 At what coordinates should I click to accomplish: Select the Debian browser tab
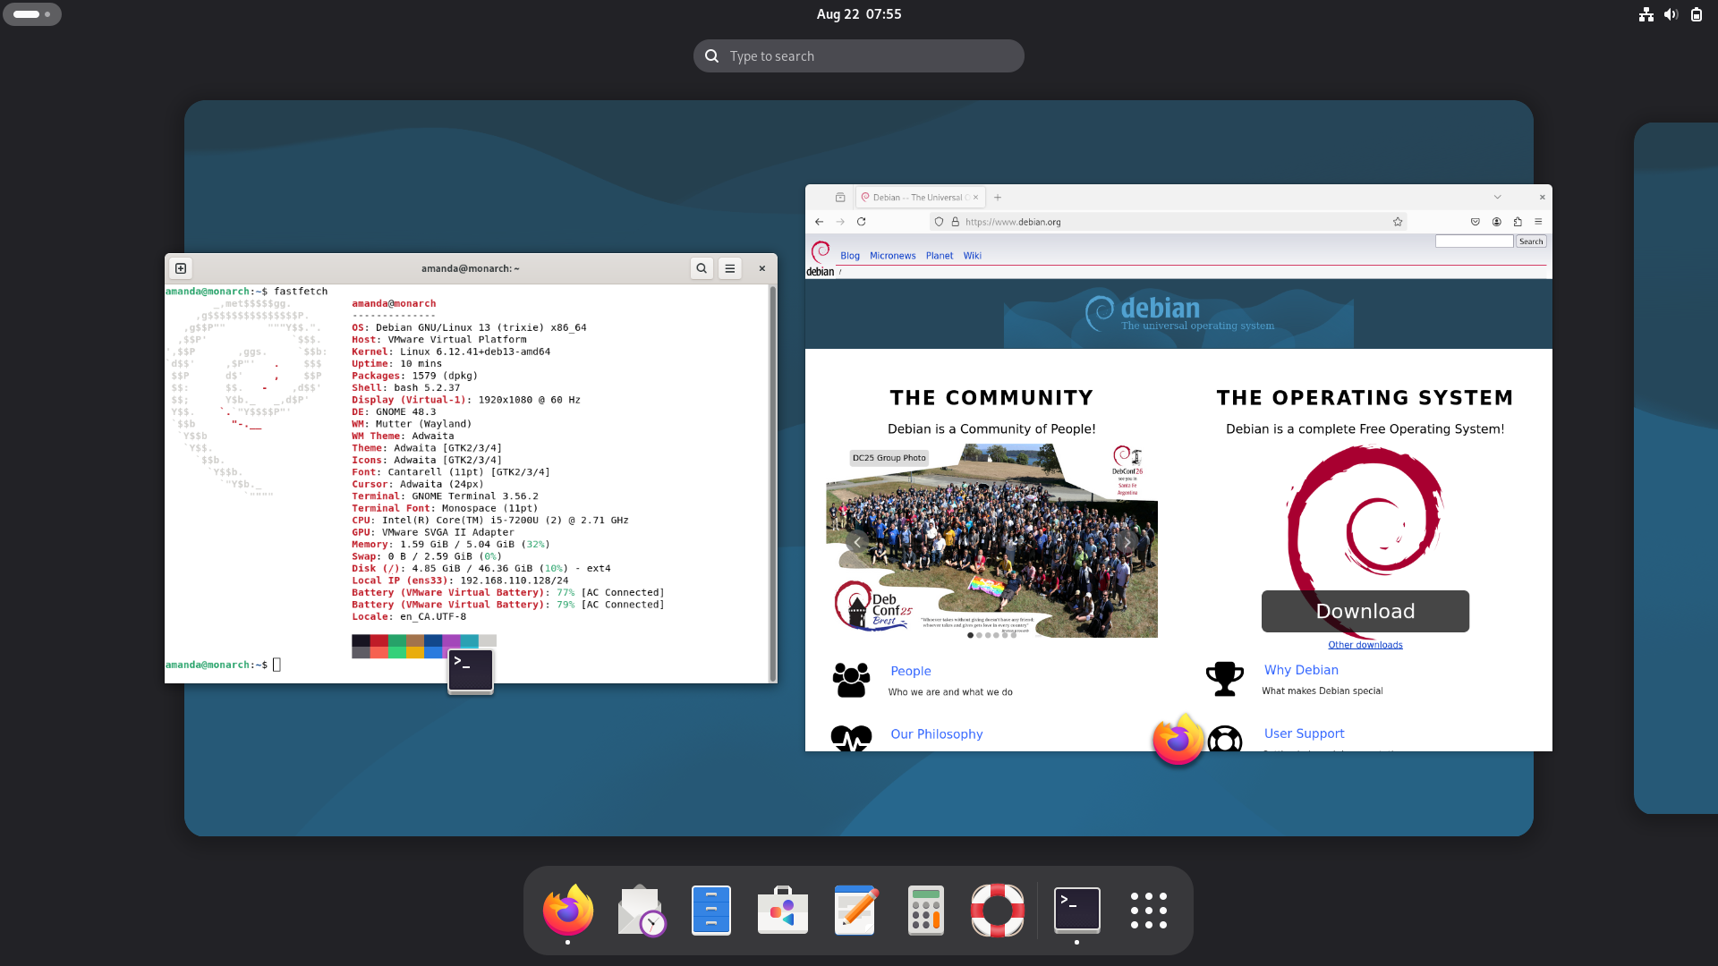[916, 198]
